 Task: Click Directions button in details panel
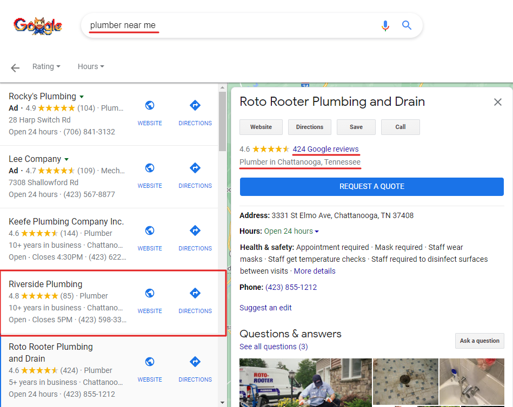[310, 127]
